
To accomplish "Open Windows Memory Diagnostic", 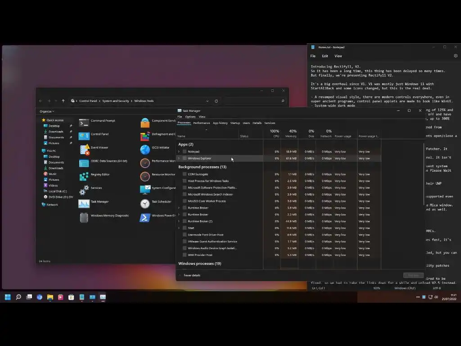I will pos(104,218).
